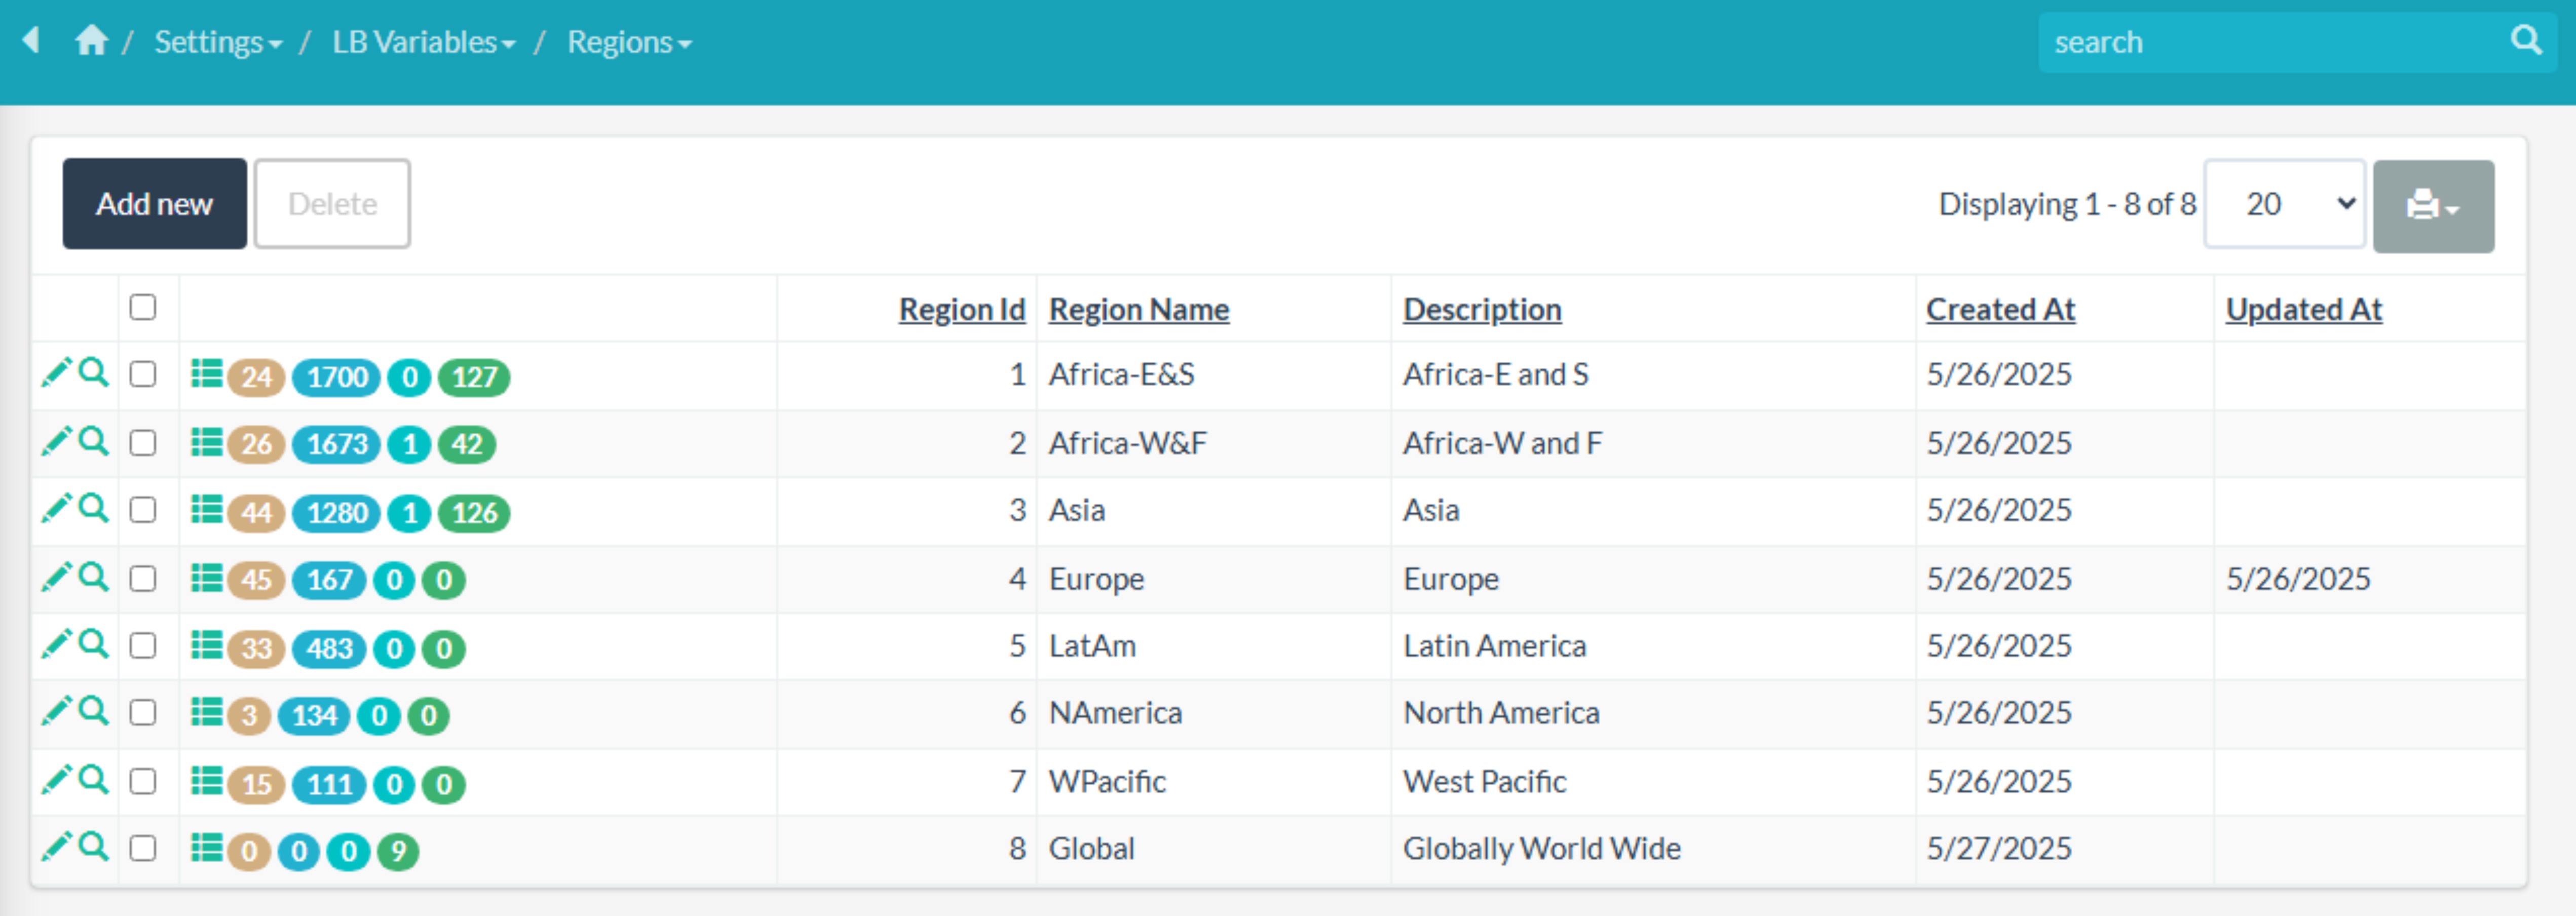The width and height of the screenshot is (2576, 916).
Task: View the WPacific region magnifier icon
Action: (93, 779)
